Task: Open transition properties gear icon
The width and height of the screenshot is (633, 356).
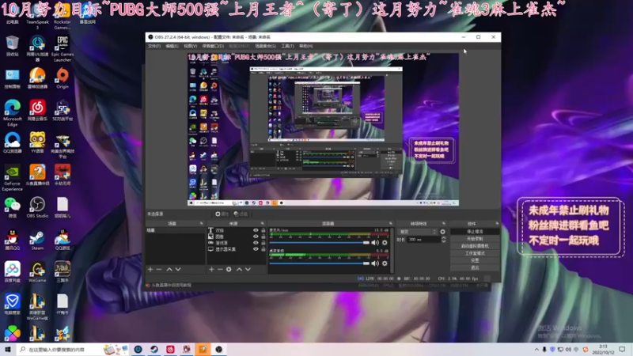Action: (x=443, y=232)
